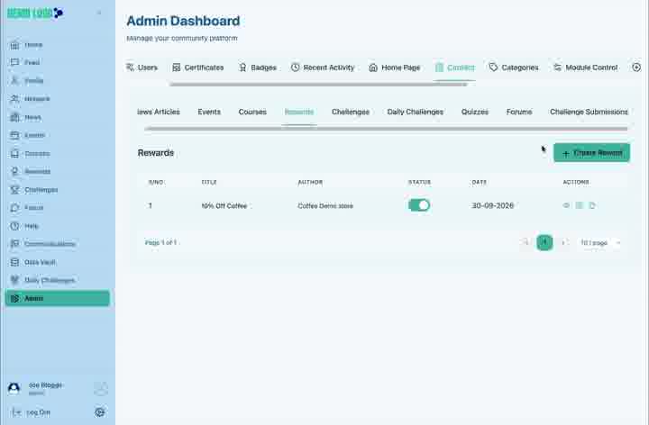Image resolution: width=649 pixels, height=425 pixels.
Task: Switch to Daily Challenges content sub-tab
Action: [x=416, y=112]
